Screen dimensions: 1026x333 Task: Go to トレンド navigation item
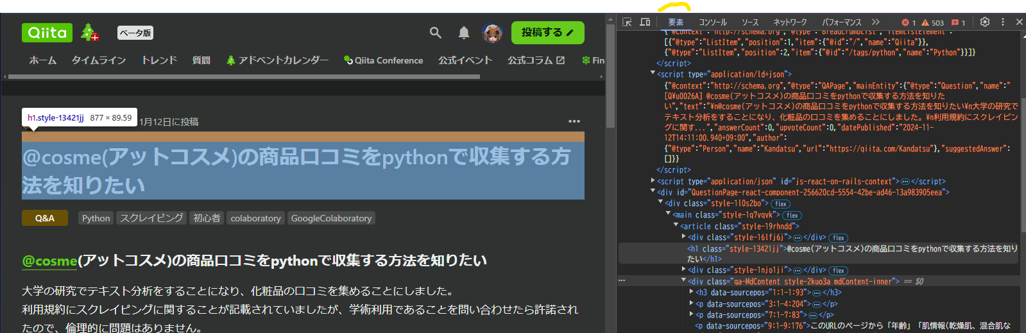(x=159, y=60)
